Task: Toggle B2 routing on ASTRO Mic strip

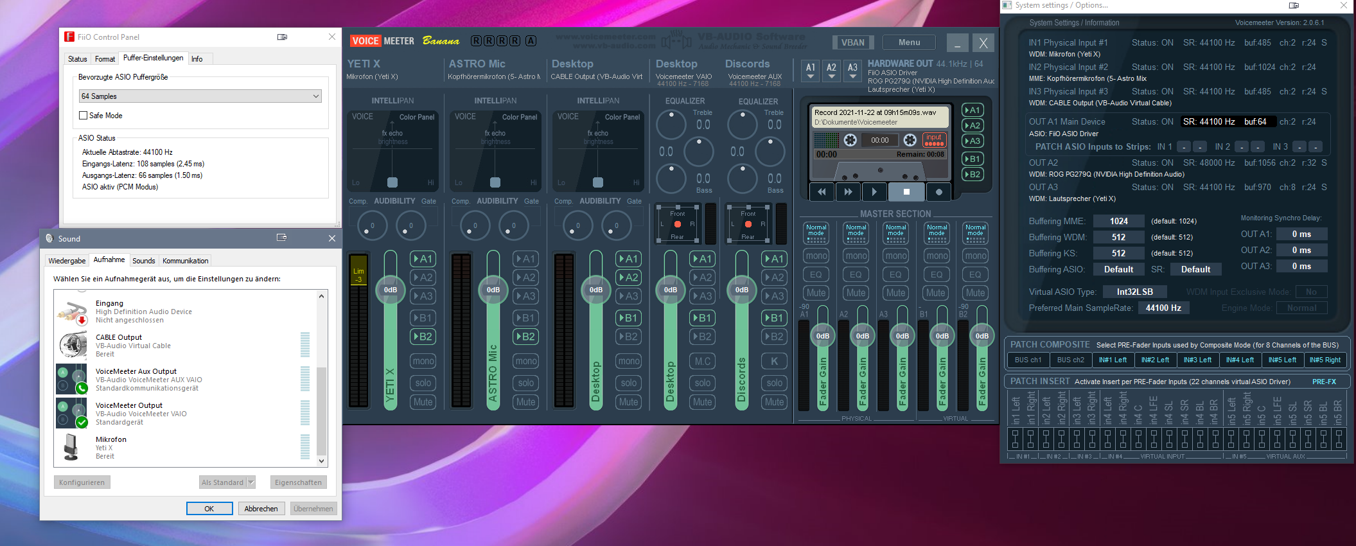Action: 525,337
